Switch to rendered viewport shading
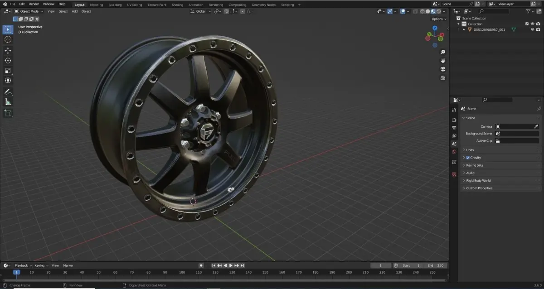The height and width of the screenshot is (289, 544). [438, 11]
